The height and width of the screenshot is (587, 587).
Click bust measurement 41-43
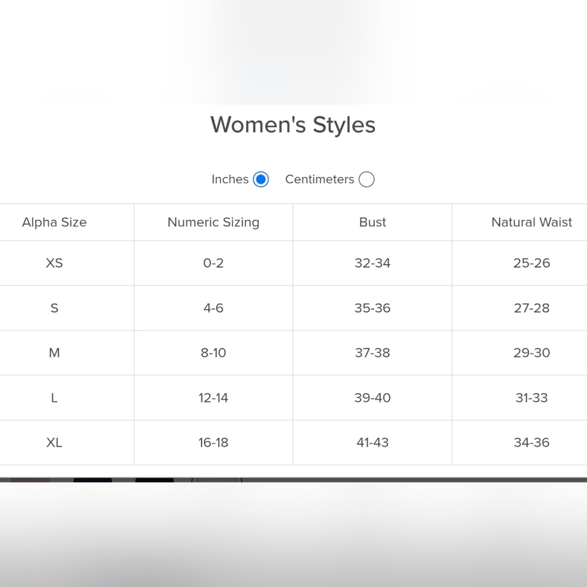tap(373, 443)
